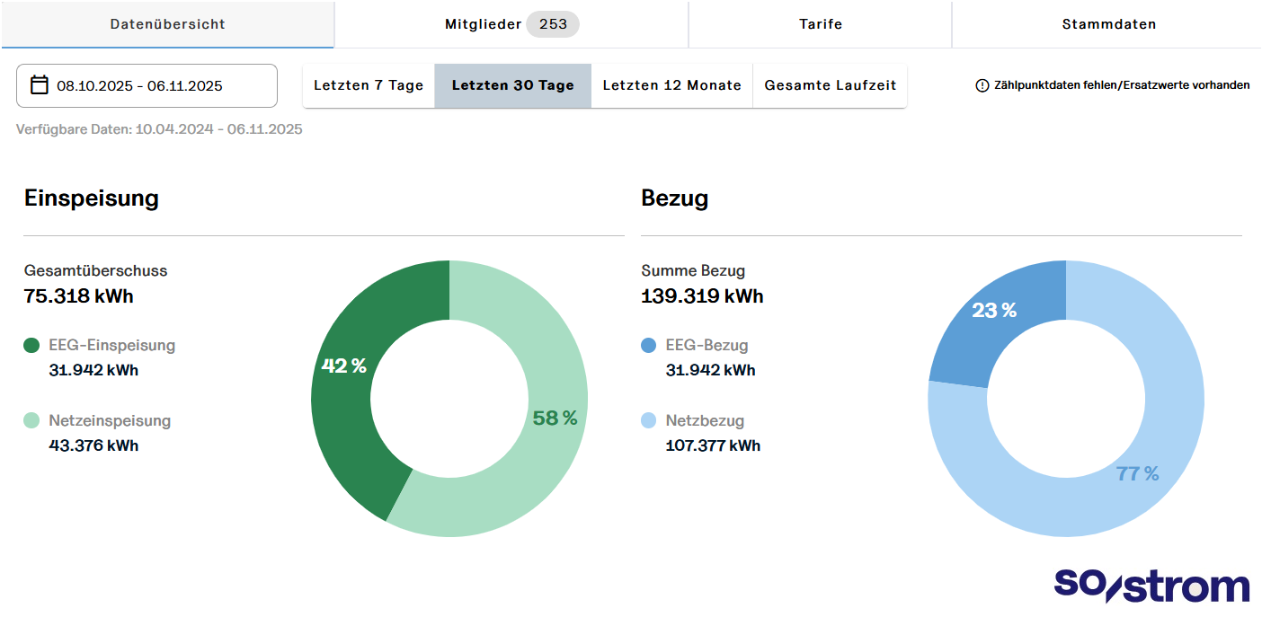Click the Netzeinspeisung light green legend dot
Viewport: 1262px width, 617px height.
coord(30,420)
